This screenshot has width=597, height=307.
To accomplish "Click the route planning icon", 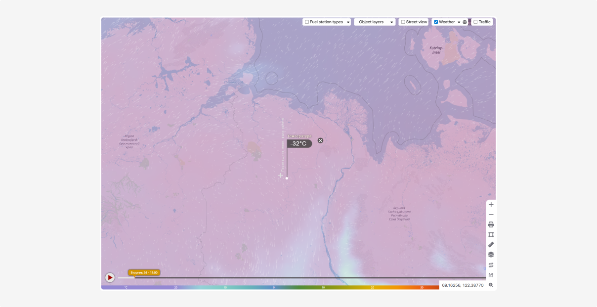I will click(491, 265).
